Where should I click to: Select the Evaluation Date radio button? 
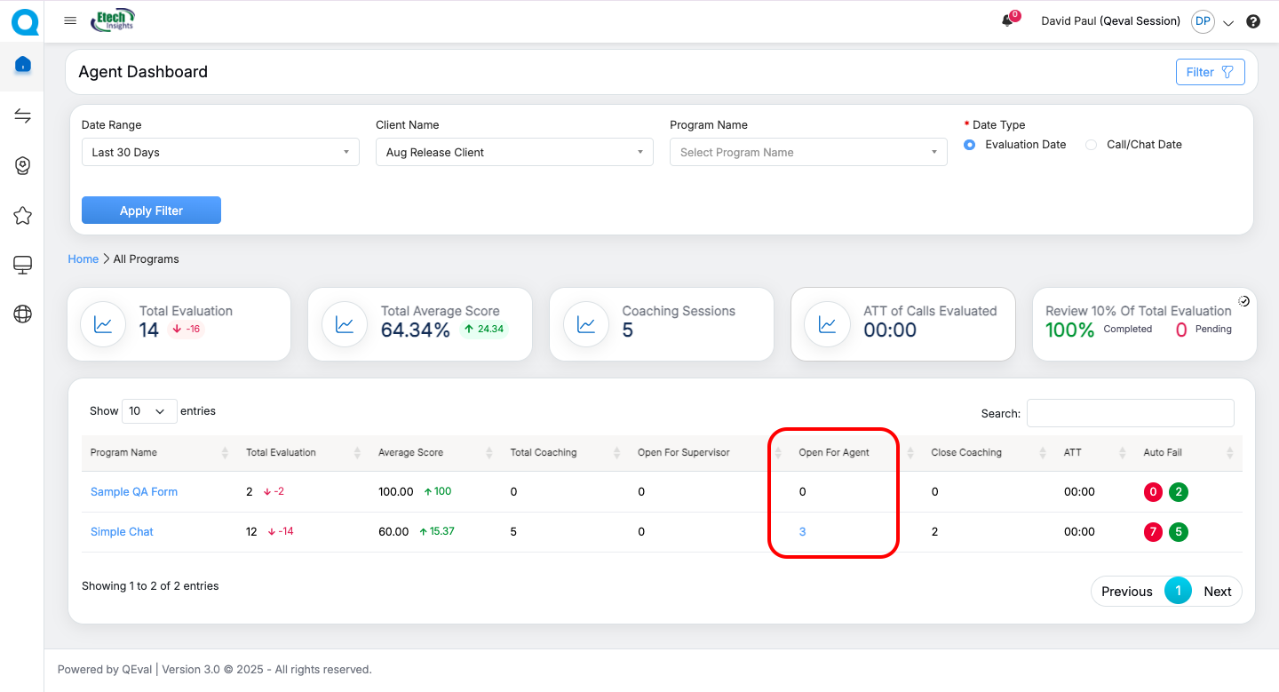(x=970, y=145)
